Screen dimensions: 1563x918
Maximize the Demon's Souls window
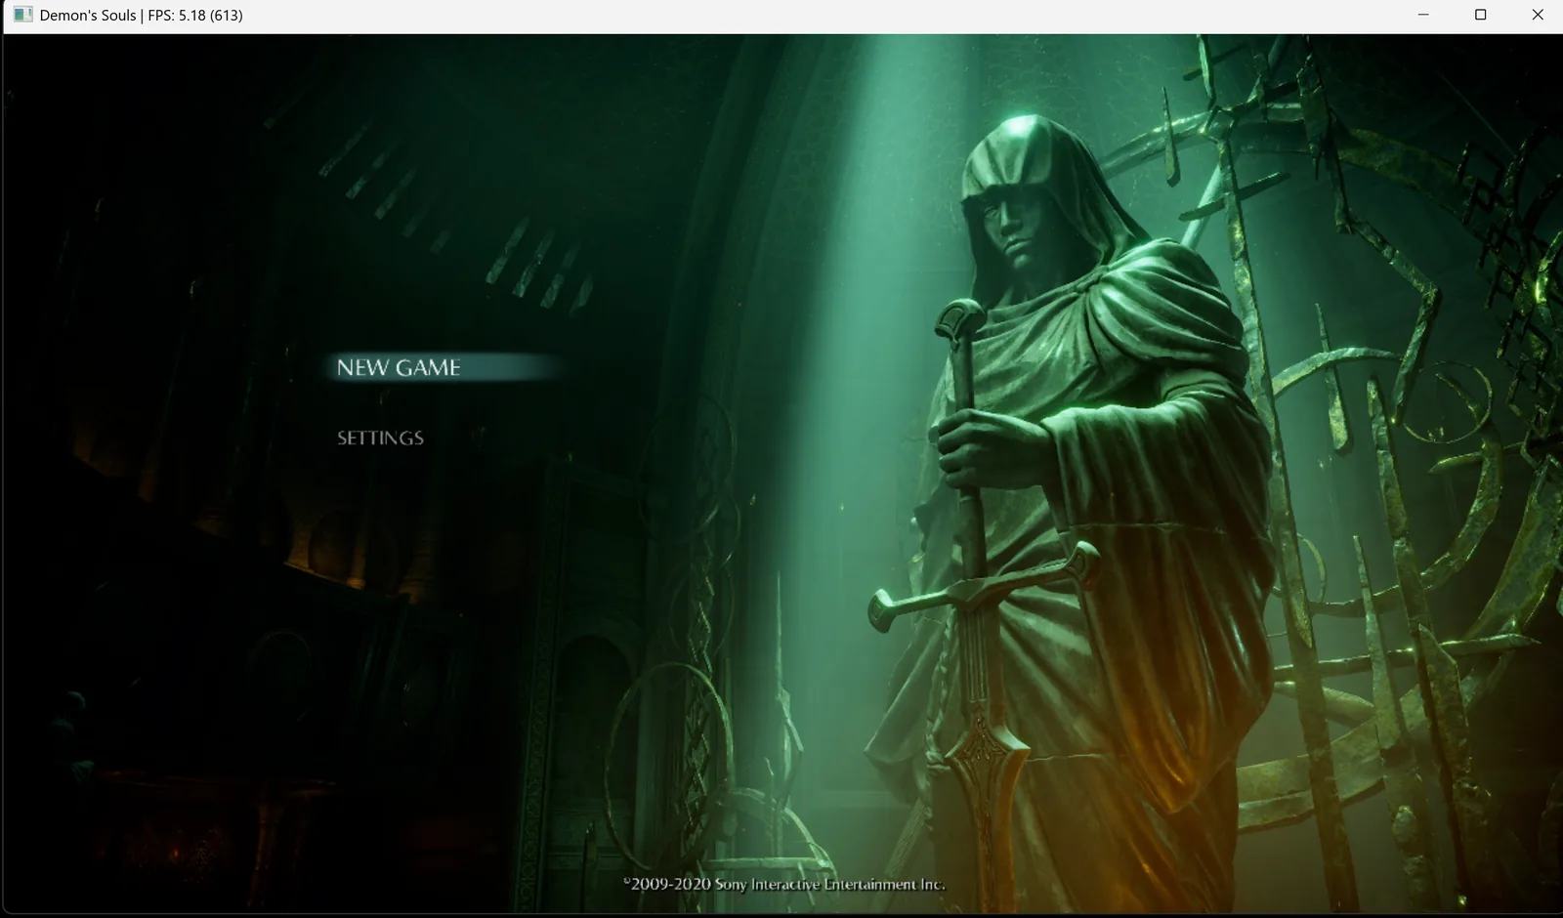pyautogui.click(x=1480, y=15)
